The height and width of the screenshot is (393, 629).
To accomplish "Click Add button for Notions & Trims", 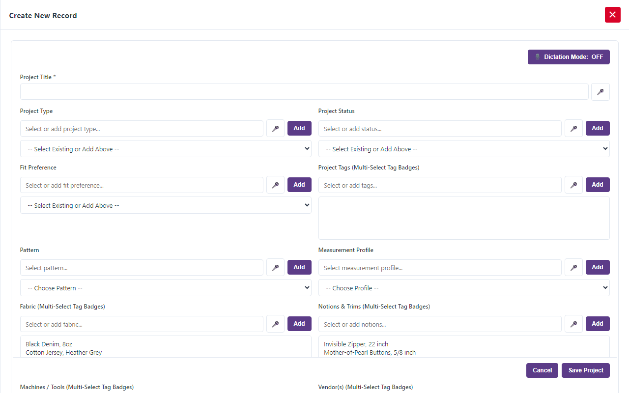I will (598, 324).
